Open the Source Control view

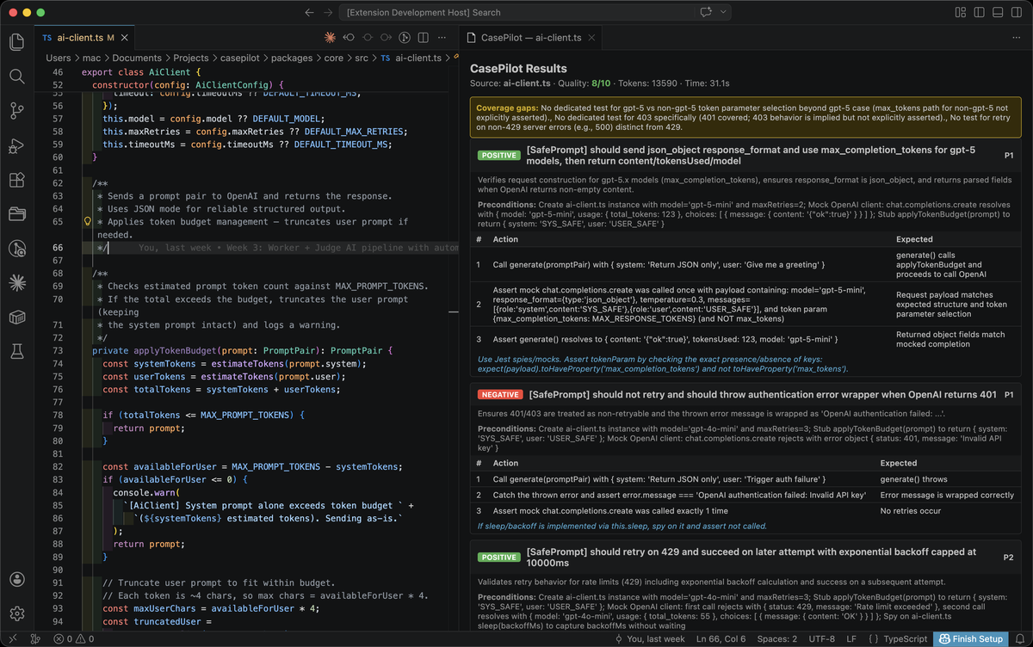[16, 112]
